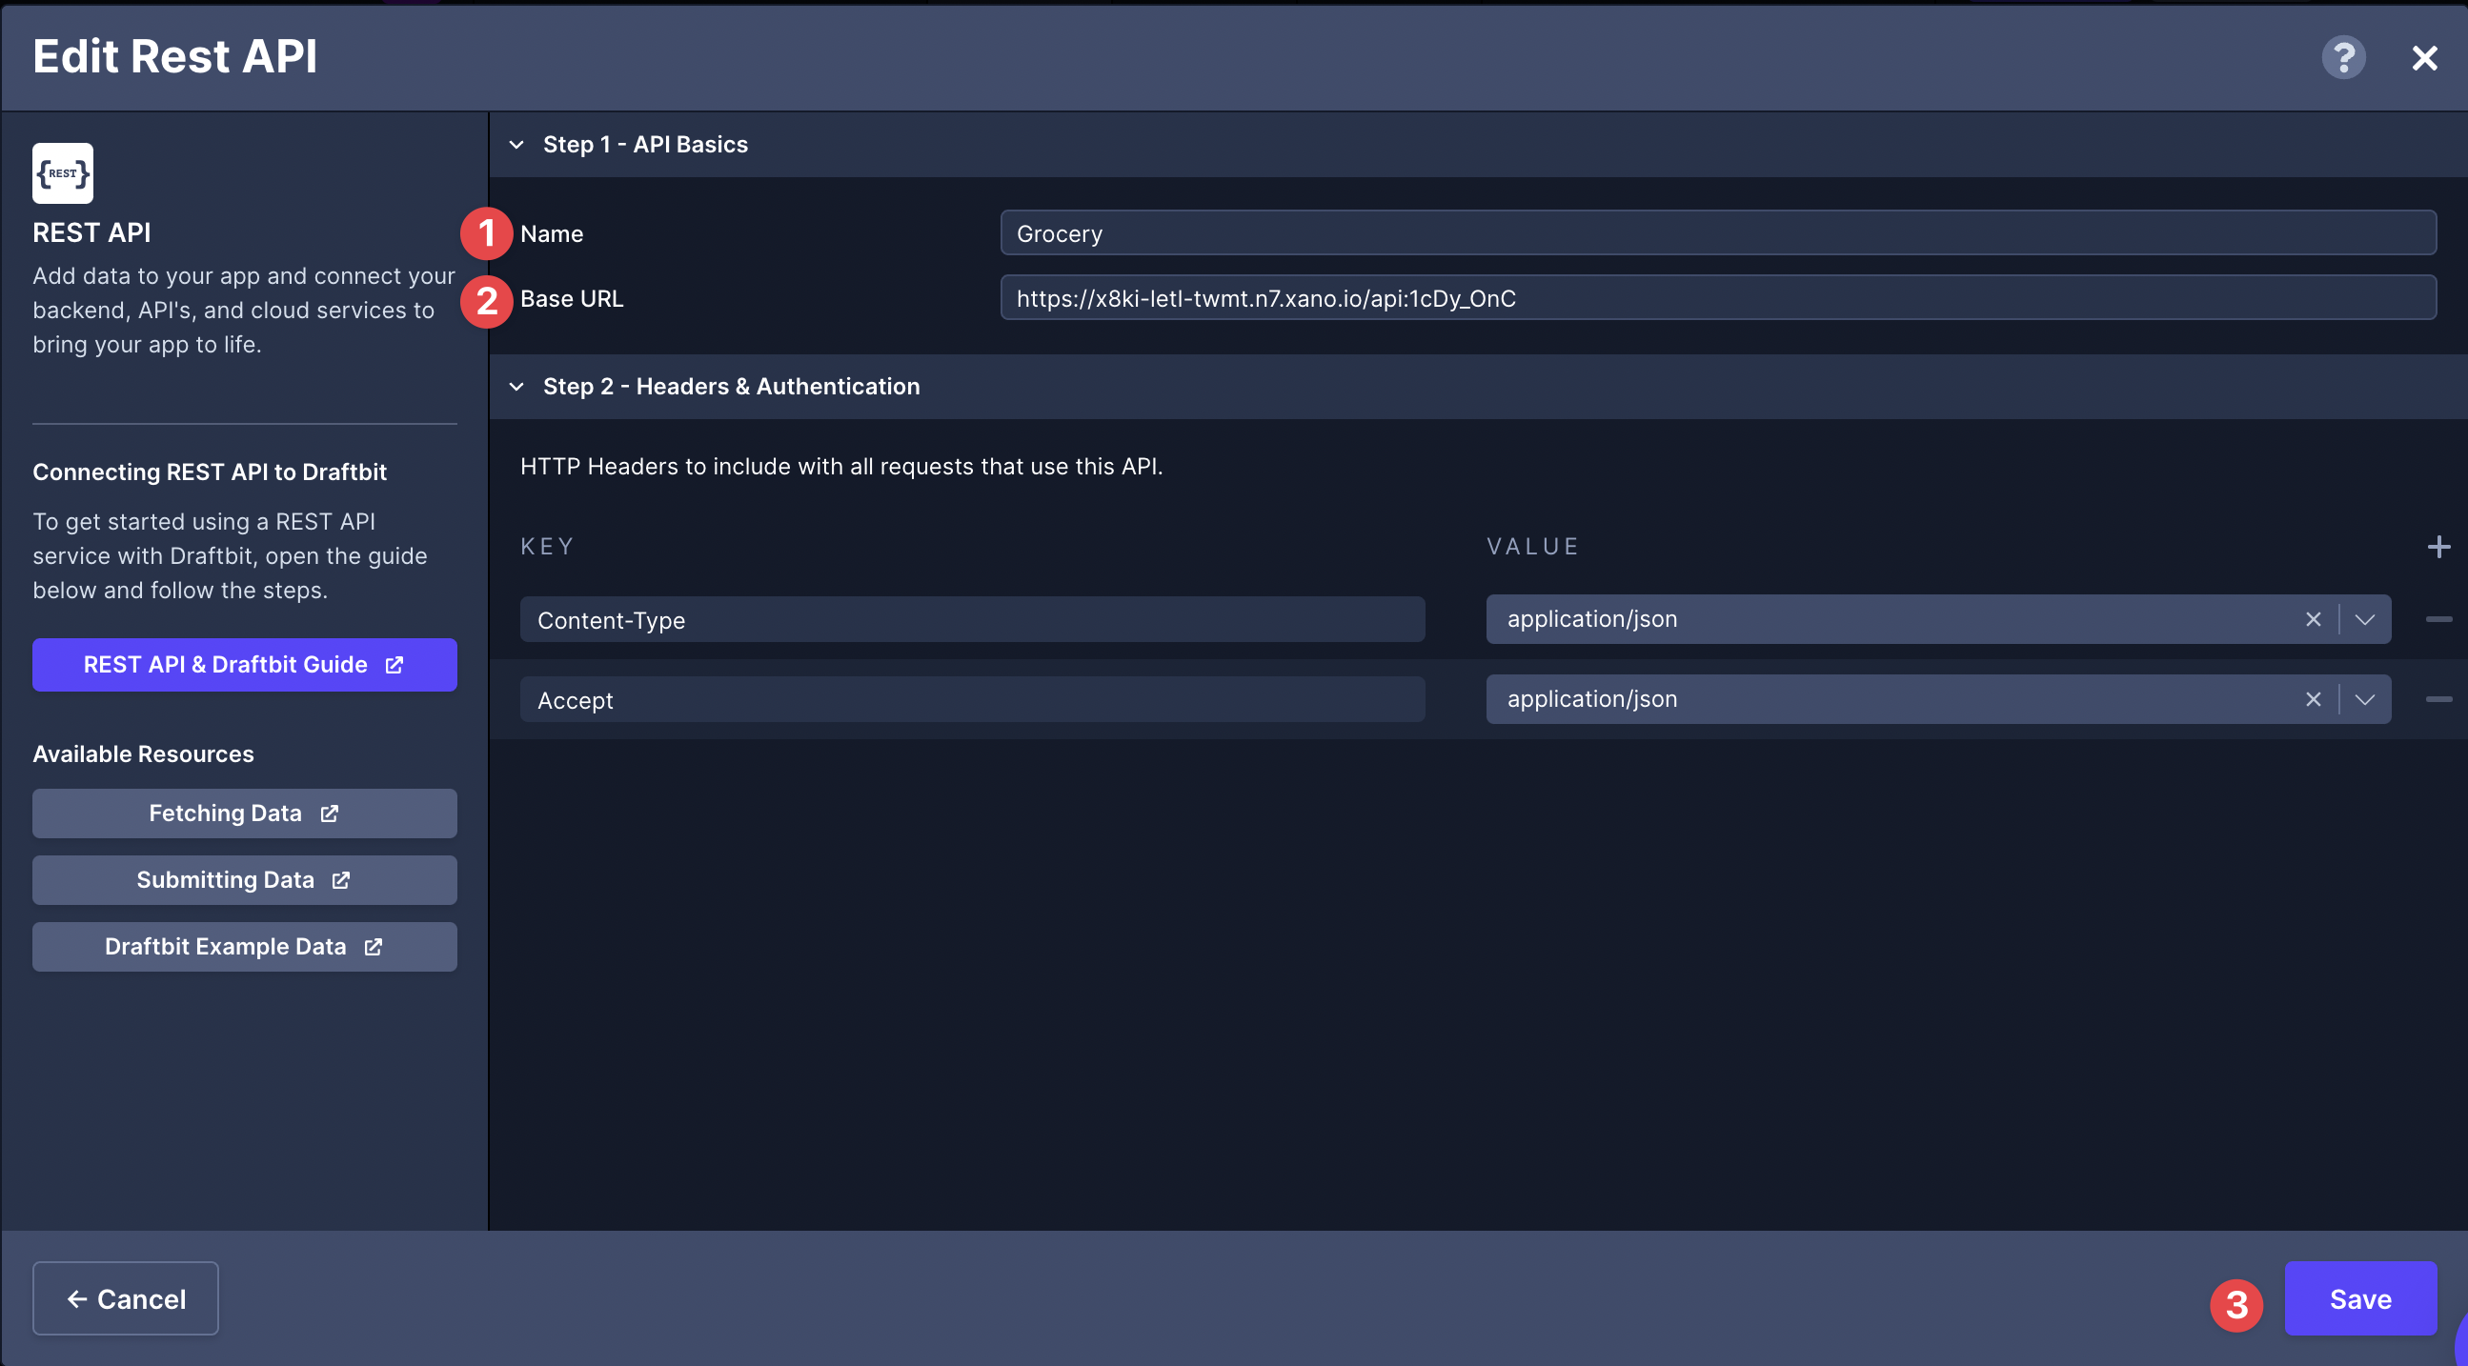Click the Step 2 - Headers & Authentication title
2468x1366 pixels.
[x=731, y=386]
